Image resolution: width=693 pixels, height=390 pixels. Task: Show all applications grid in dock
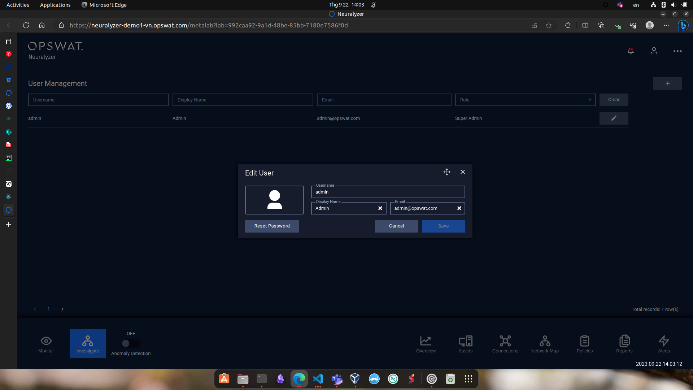(468, 379)
